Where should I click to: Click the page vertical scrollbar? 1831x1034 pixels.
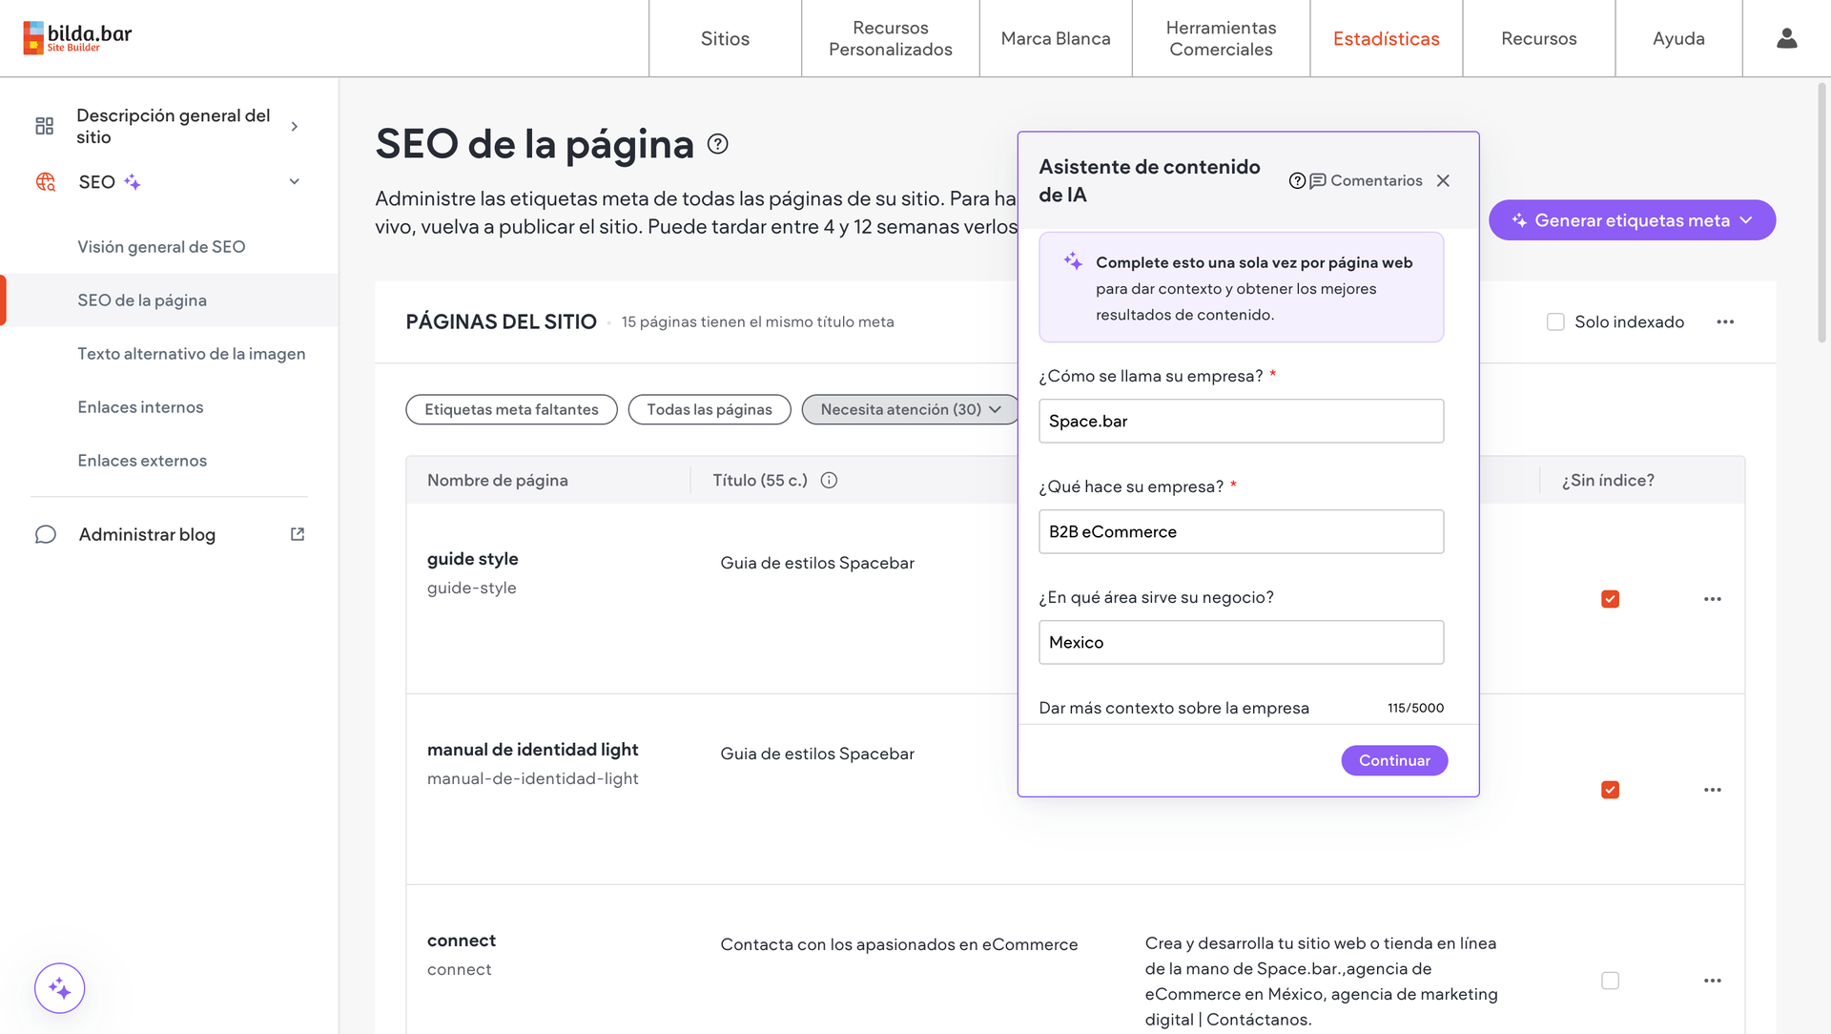tap(1822, 212)
